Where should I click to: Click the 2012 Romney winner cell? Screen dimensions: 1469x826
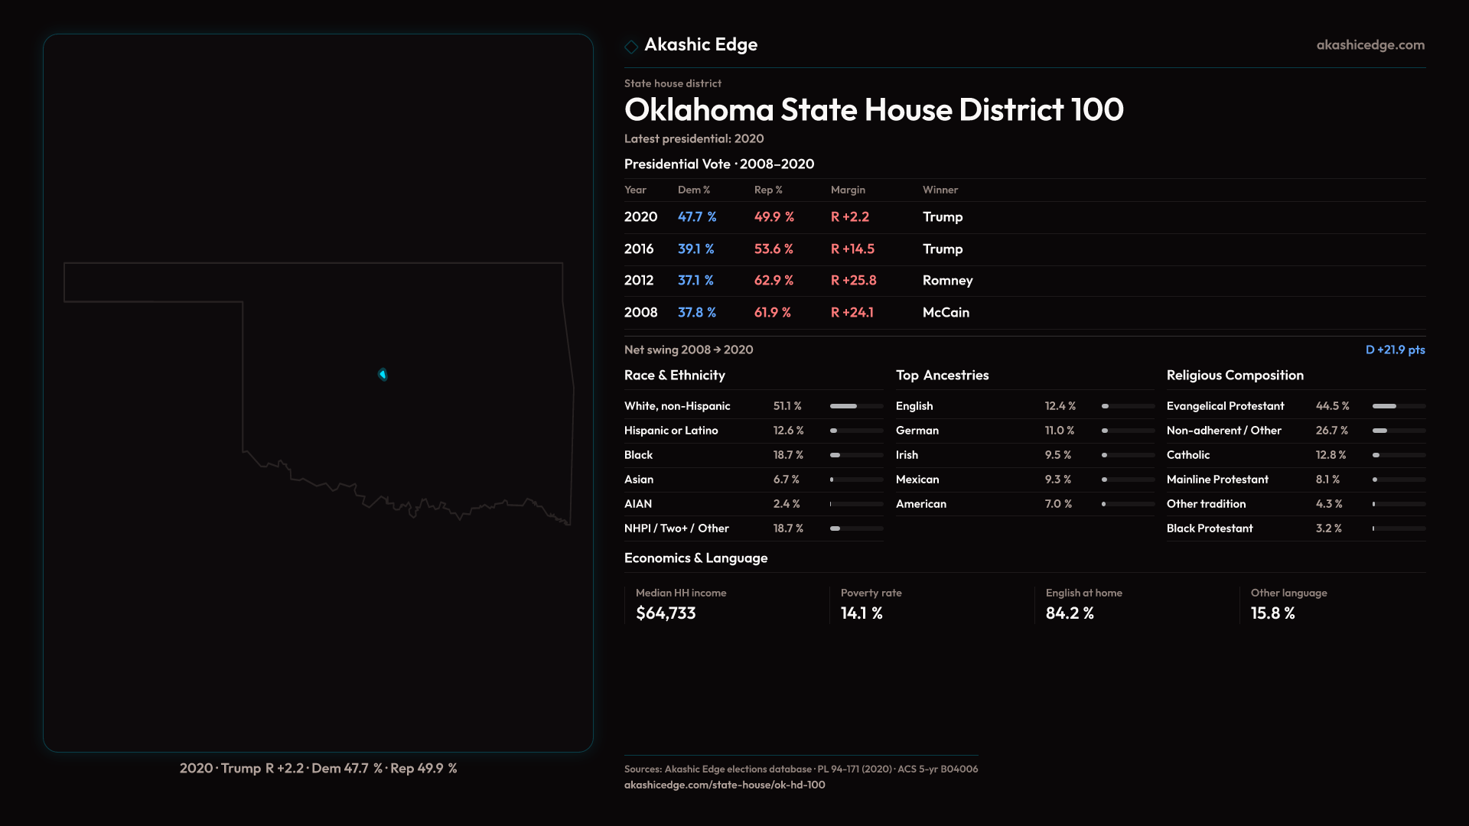[947, 281]
